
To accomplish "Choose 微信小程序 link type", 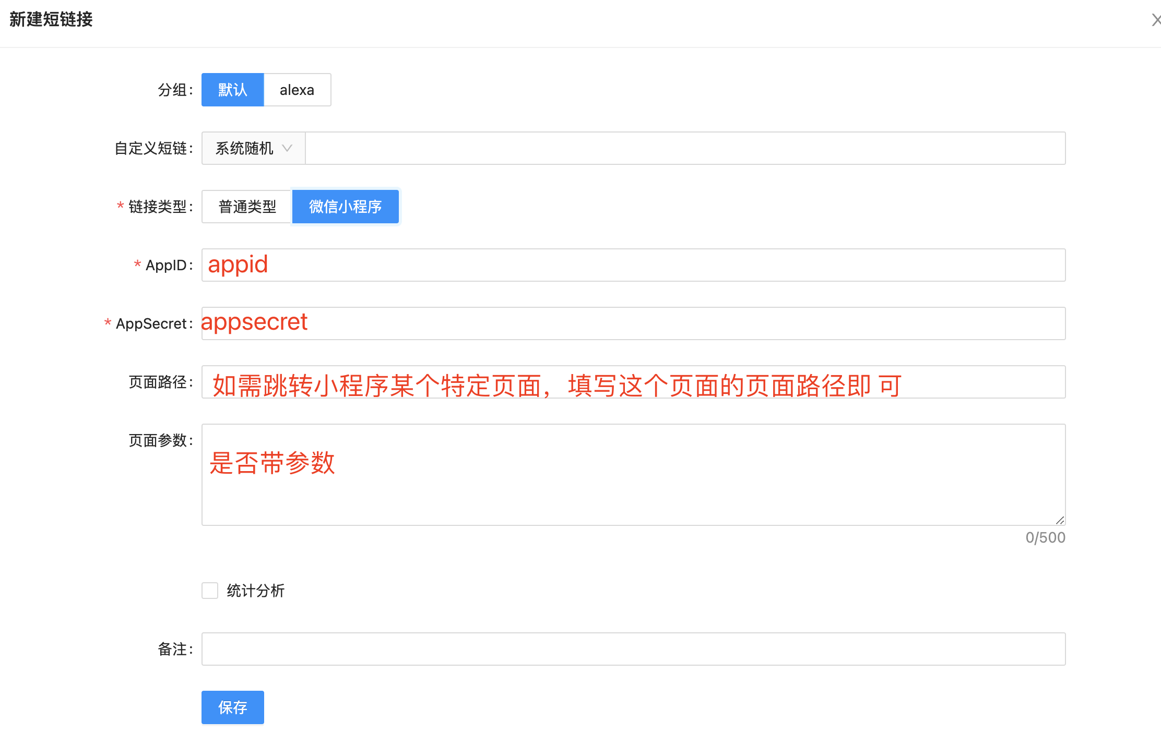I will 345,207.
